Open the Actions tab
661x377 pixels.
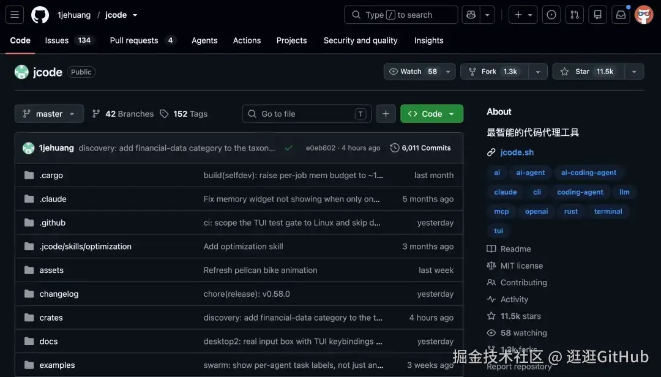247,40
